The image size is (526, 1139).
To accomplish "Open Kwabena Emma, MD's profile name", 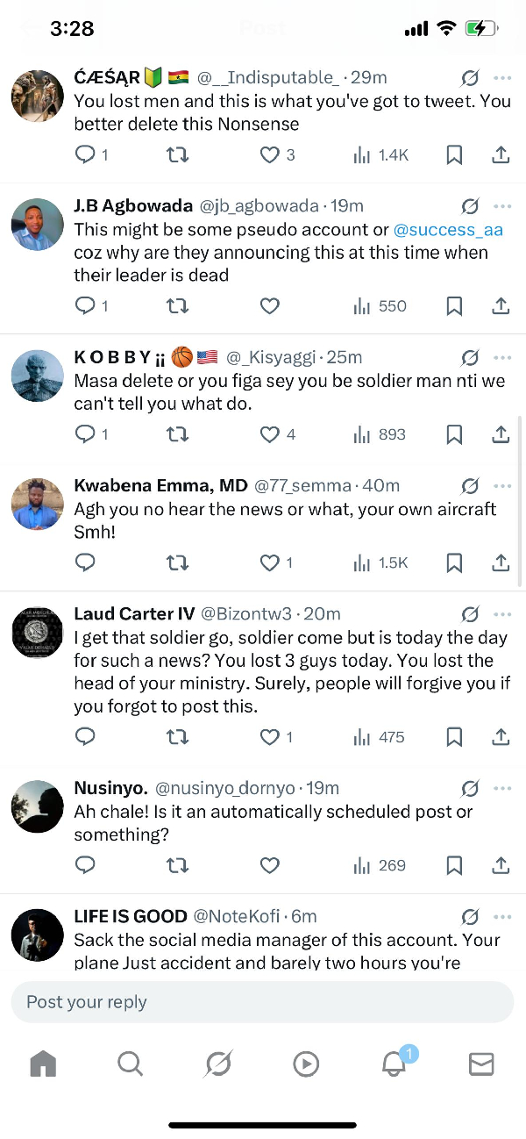I will (x=160, y=485).
